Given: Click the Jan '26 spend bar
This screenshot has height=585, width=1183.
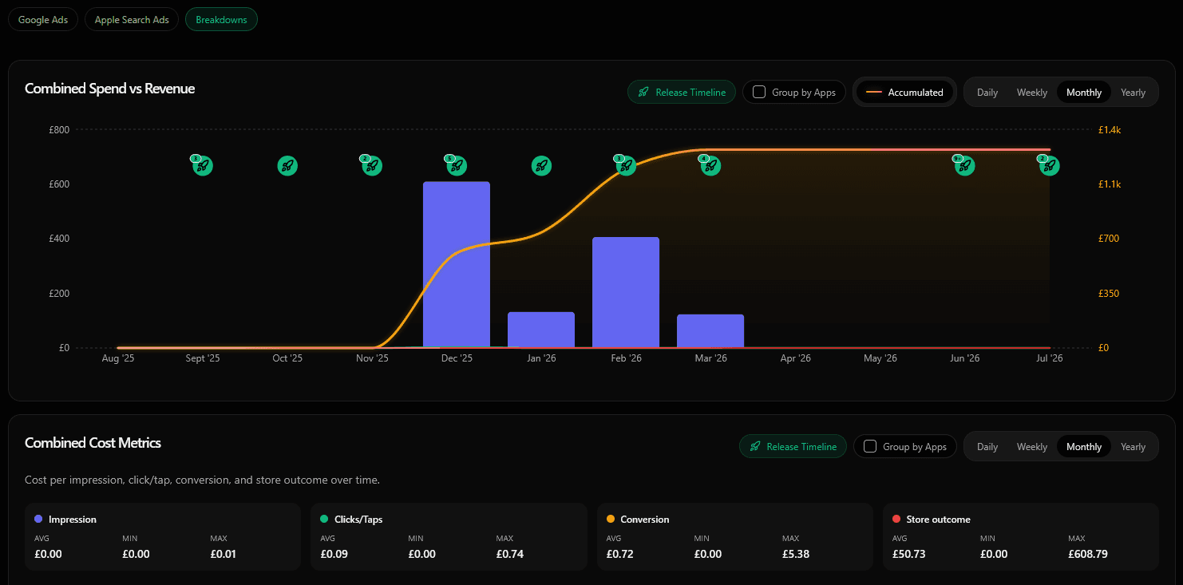Looking at the screenshot, I should [541, 330].
